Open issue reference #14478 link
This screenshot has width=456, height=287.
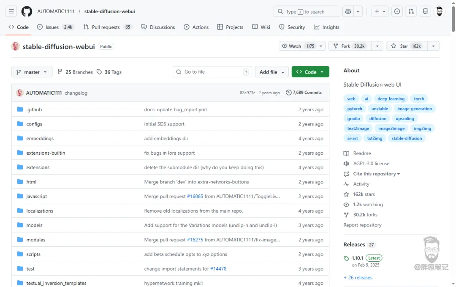pyautogui.click(x=218, y=269)
